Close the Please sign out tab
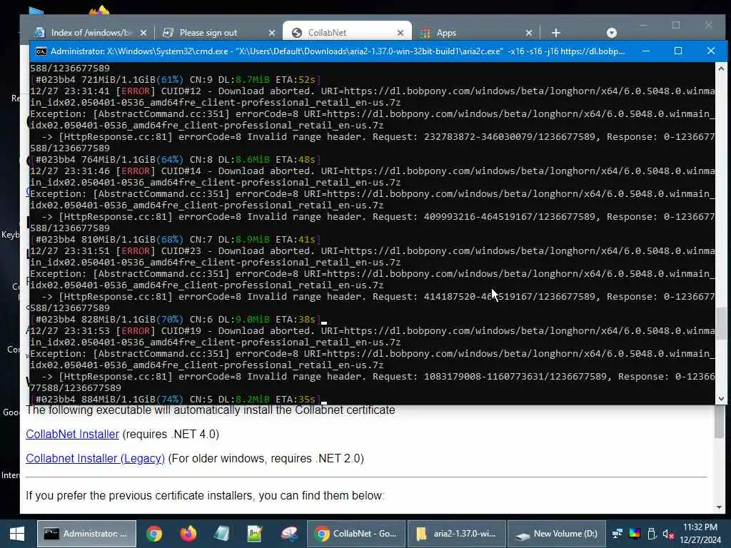Screen dimensions: 731x548 tap(272, 33)
